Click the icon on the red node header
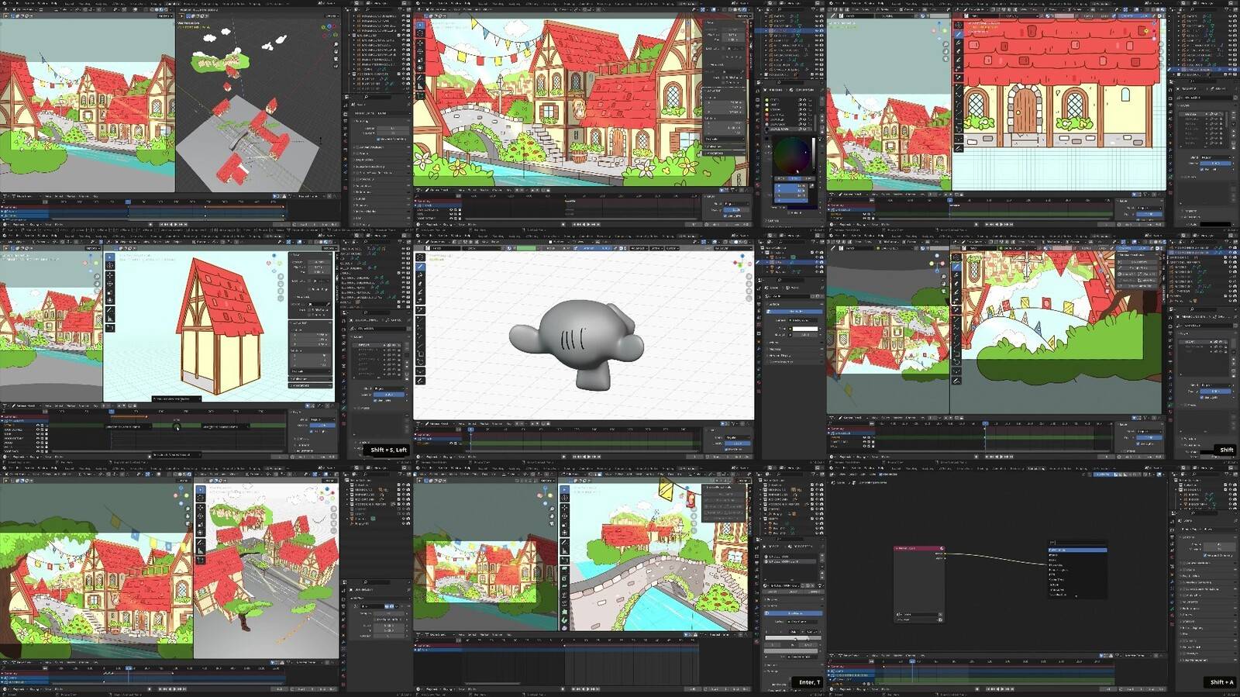This screenshot has height=697, width=1240. pyautogui.click(x=942, y=548)
